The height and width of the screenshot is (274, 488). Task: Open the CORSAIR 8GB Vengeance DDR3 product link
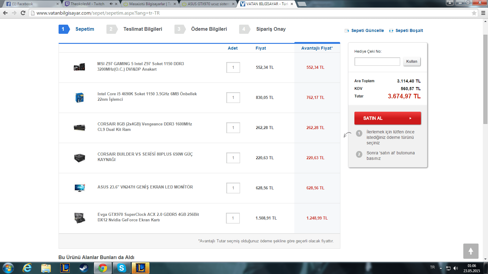[145, 127]
